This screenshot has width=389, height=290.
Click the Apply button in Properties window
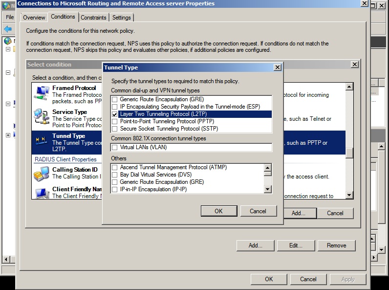348,279
